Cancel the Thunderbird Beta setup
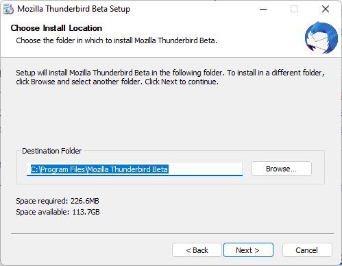The image size is (342, 266). 307,250
